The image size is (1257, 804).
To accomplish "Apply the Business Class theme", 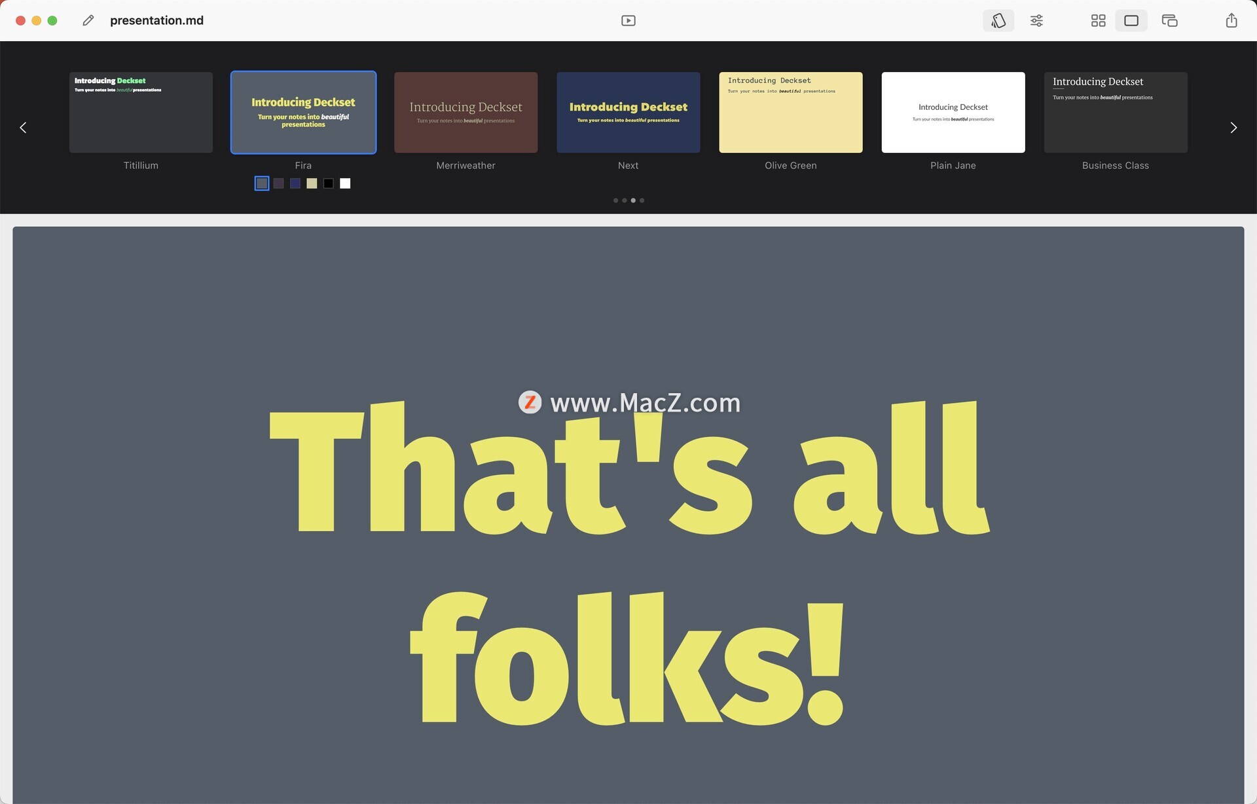I will tap(1115, 113).
